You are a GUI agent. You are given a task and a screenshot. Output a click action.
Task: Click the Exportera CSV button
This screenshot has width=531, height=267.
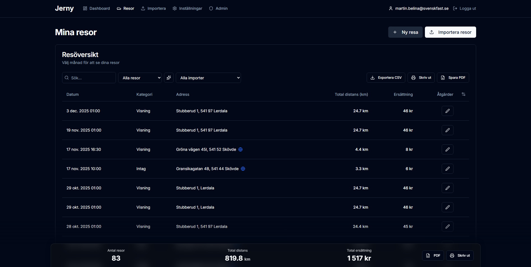[386, 78]
